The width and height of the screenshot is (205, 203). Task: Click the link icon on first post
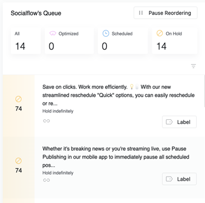pyautogui.click(x=46, y=121)
